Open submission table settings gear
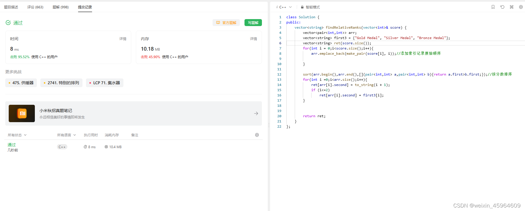Screen dimensions: 525x211 (257, 135)
